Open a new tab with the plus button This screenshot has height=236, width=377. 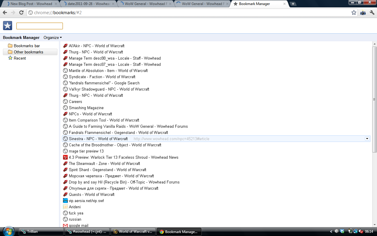[x=293, y=4]
